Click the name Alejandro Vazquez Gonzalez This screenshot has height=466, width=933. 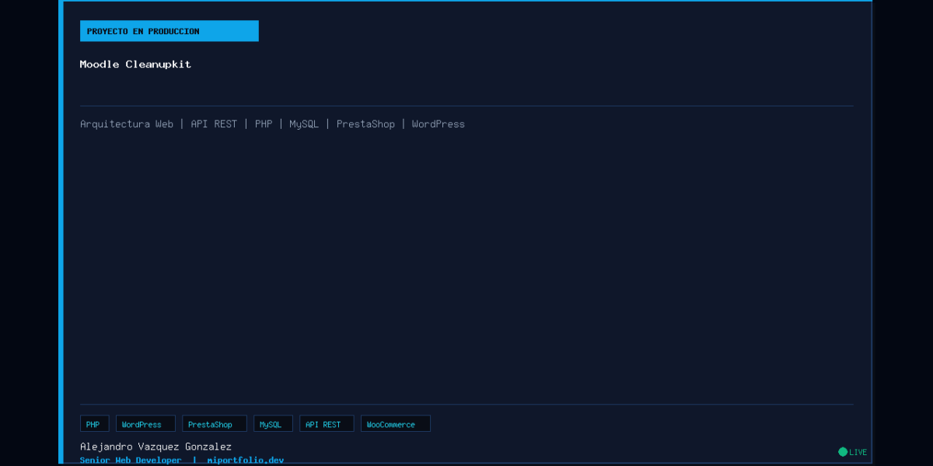tap(155, 447)
